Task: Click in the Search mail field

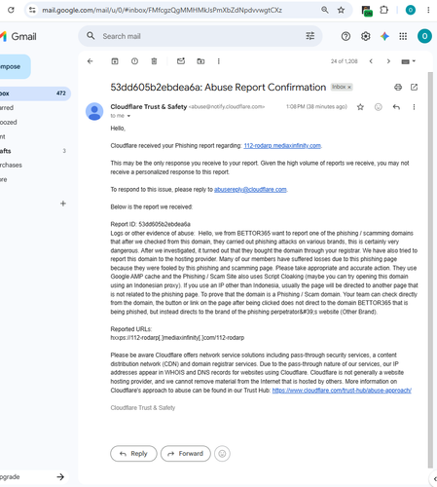Action: coord(201,36)
